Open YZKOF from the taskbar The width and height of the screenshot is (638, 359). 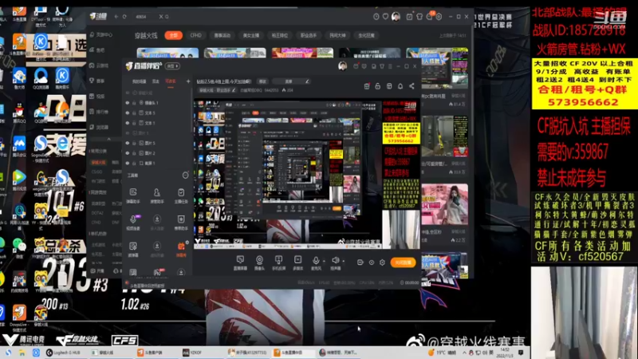pos(192,353)
